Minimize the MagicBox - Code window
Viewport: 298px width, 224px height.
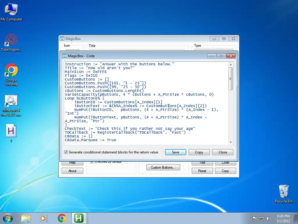point(212,56)
